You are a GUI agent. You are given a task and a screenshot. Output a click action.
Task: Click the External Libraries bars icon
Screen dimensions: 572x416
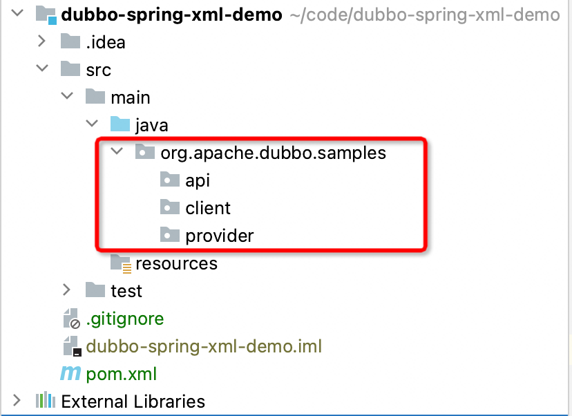click(45, 401)
